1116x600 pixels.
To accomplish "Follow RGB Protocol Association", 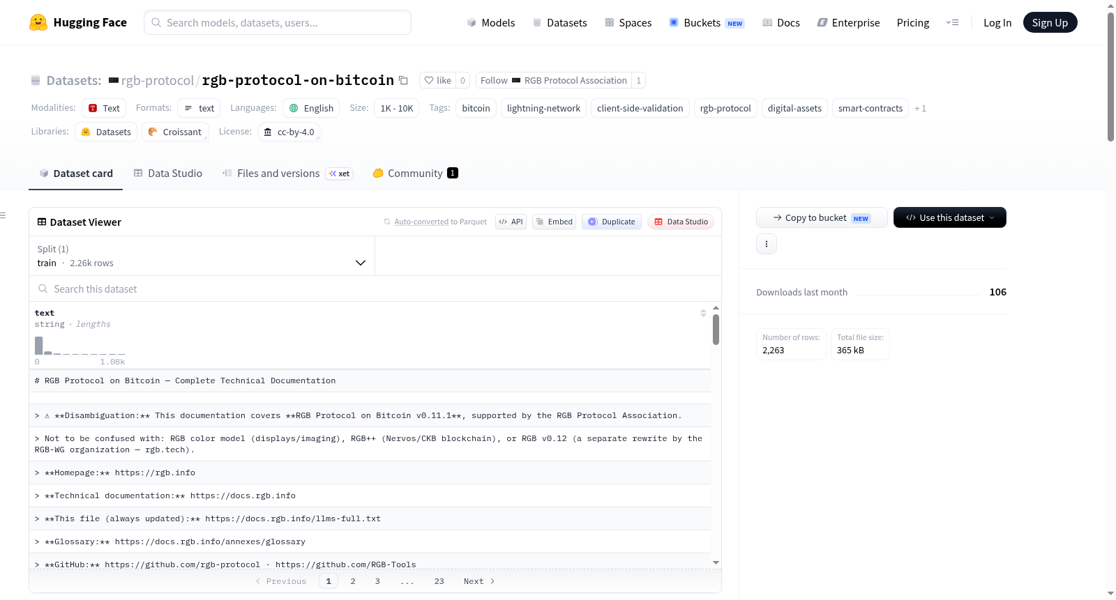I will tap(554, 80).
